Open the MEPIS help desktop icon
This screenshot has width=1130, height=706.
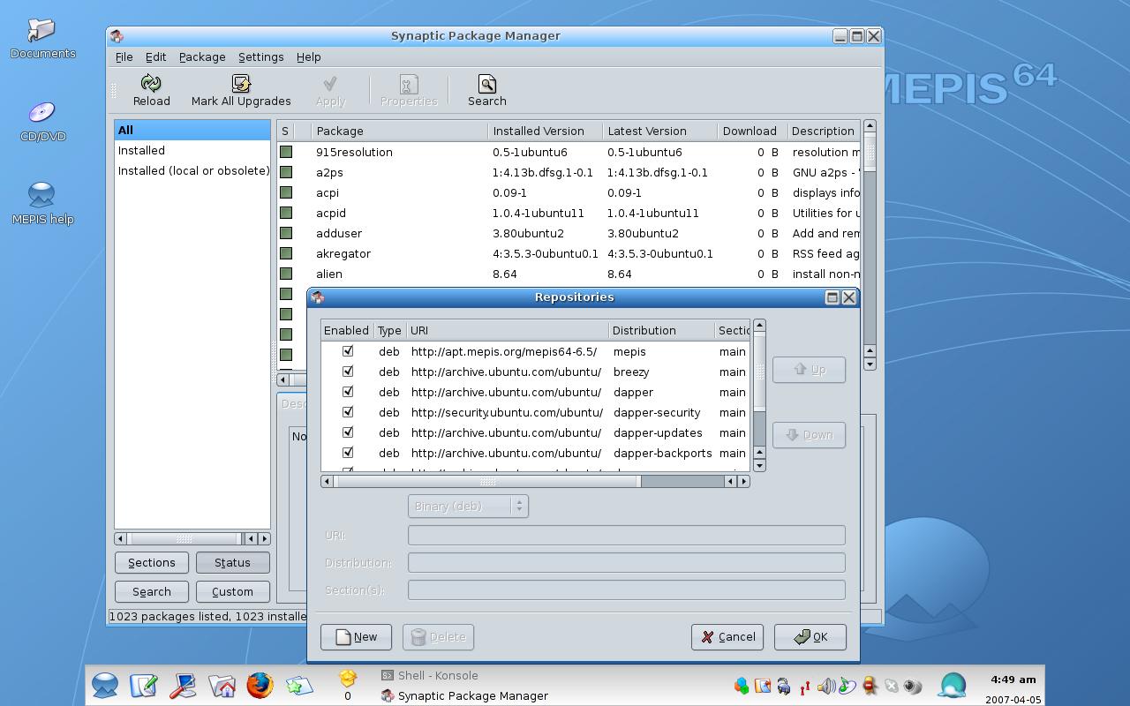pos(42,195)
